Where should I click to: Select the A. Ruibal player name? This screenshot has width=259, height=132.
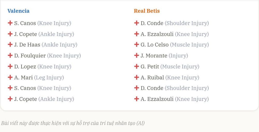coord(152,78)
